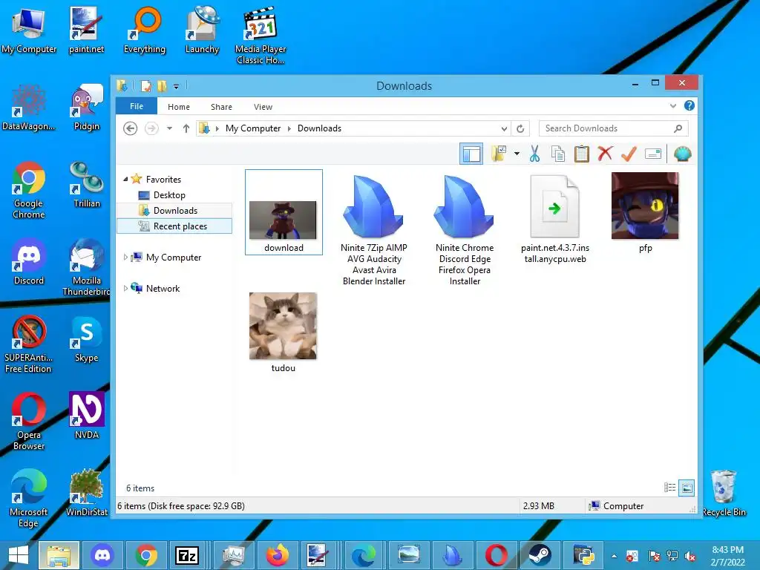Screen dimensions: 760x570
Task: Go back with the Back arrow button
Action: pos(130,128)
